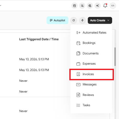Click the search list icon in header

pyautogui.click(x=82, y=6)
